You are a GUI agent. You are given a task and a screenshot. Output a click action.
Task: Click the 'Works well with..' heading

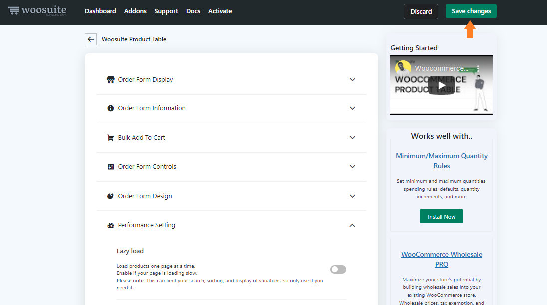[x=442, y=136]
